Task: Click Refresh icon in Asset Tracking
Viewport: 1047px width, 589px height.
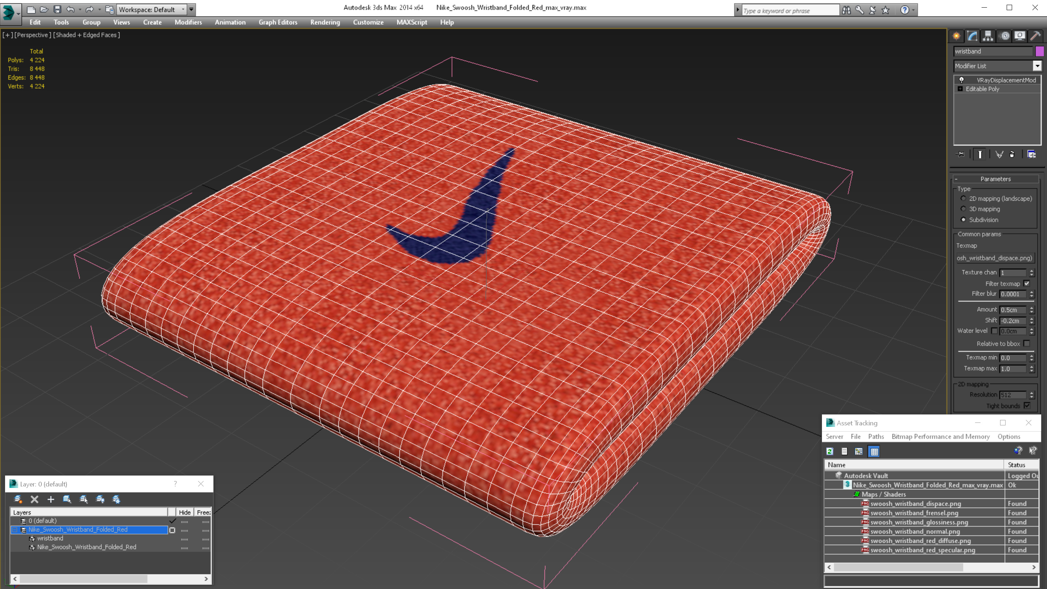Action: tap(830, 451)
